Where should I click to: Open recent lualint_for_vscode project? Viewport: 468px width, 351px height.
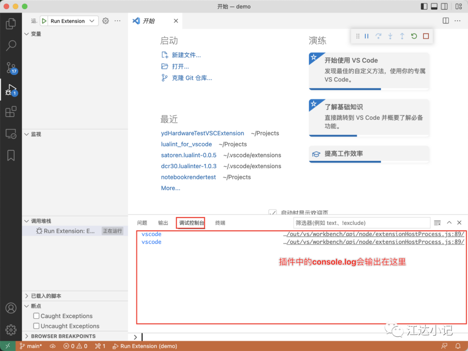pos(186,144)
